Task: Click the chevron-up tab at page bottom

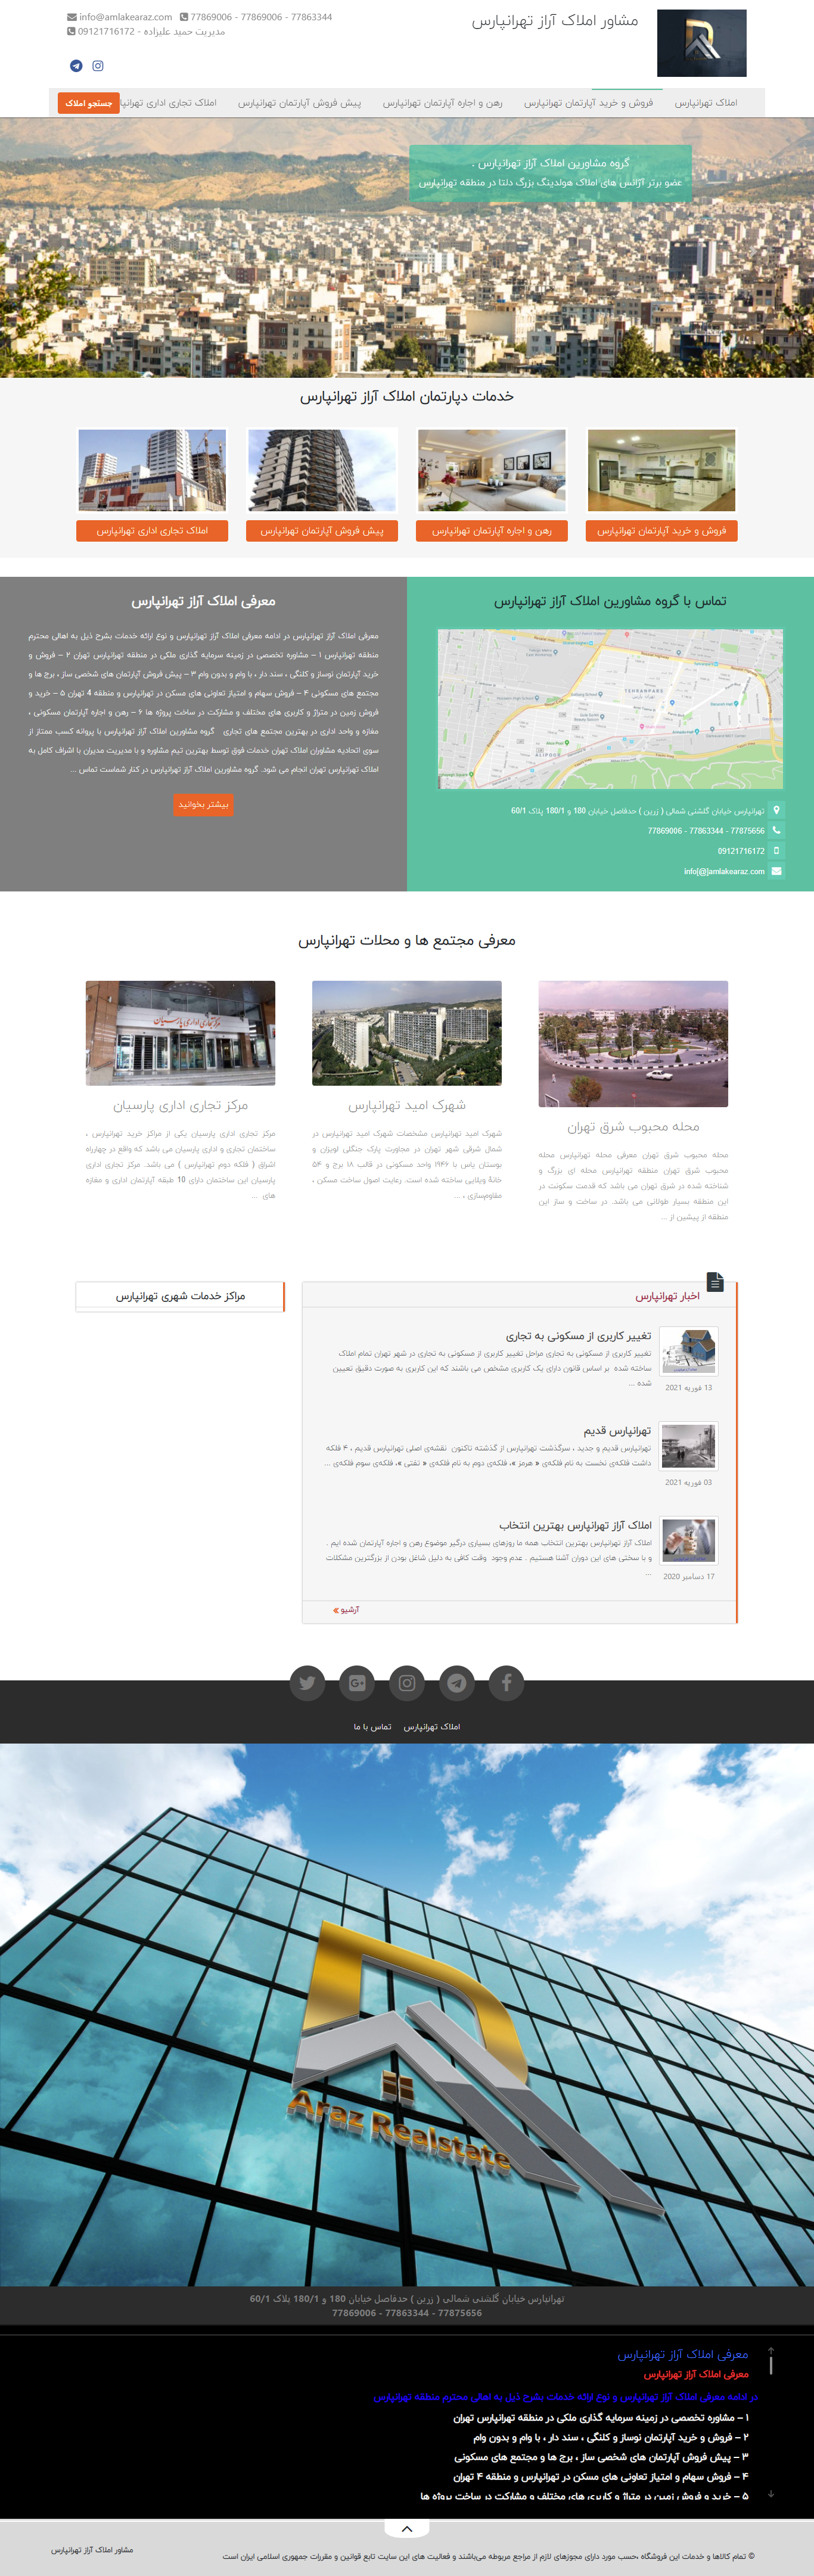Action: click(407, 2529)
